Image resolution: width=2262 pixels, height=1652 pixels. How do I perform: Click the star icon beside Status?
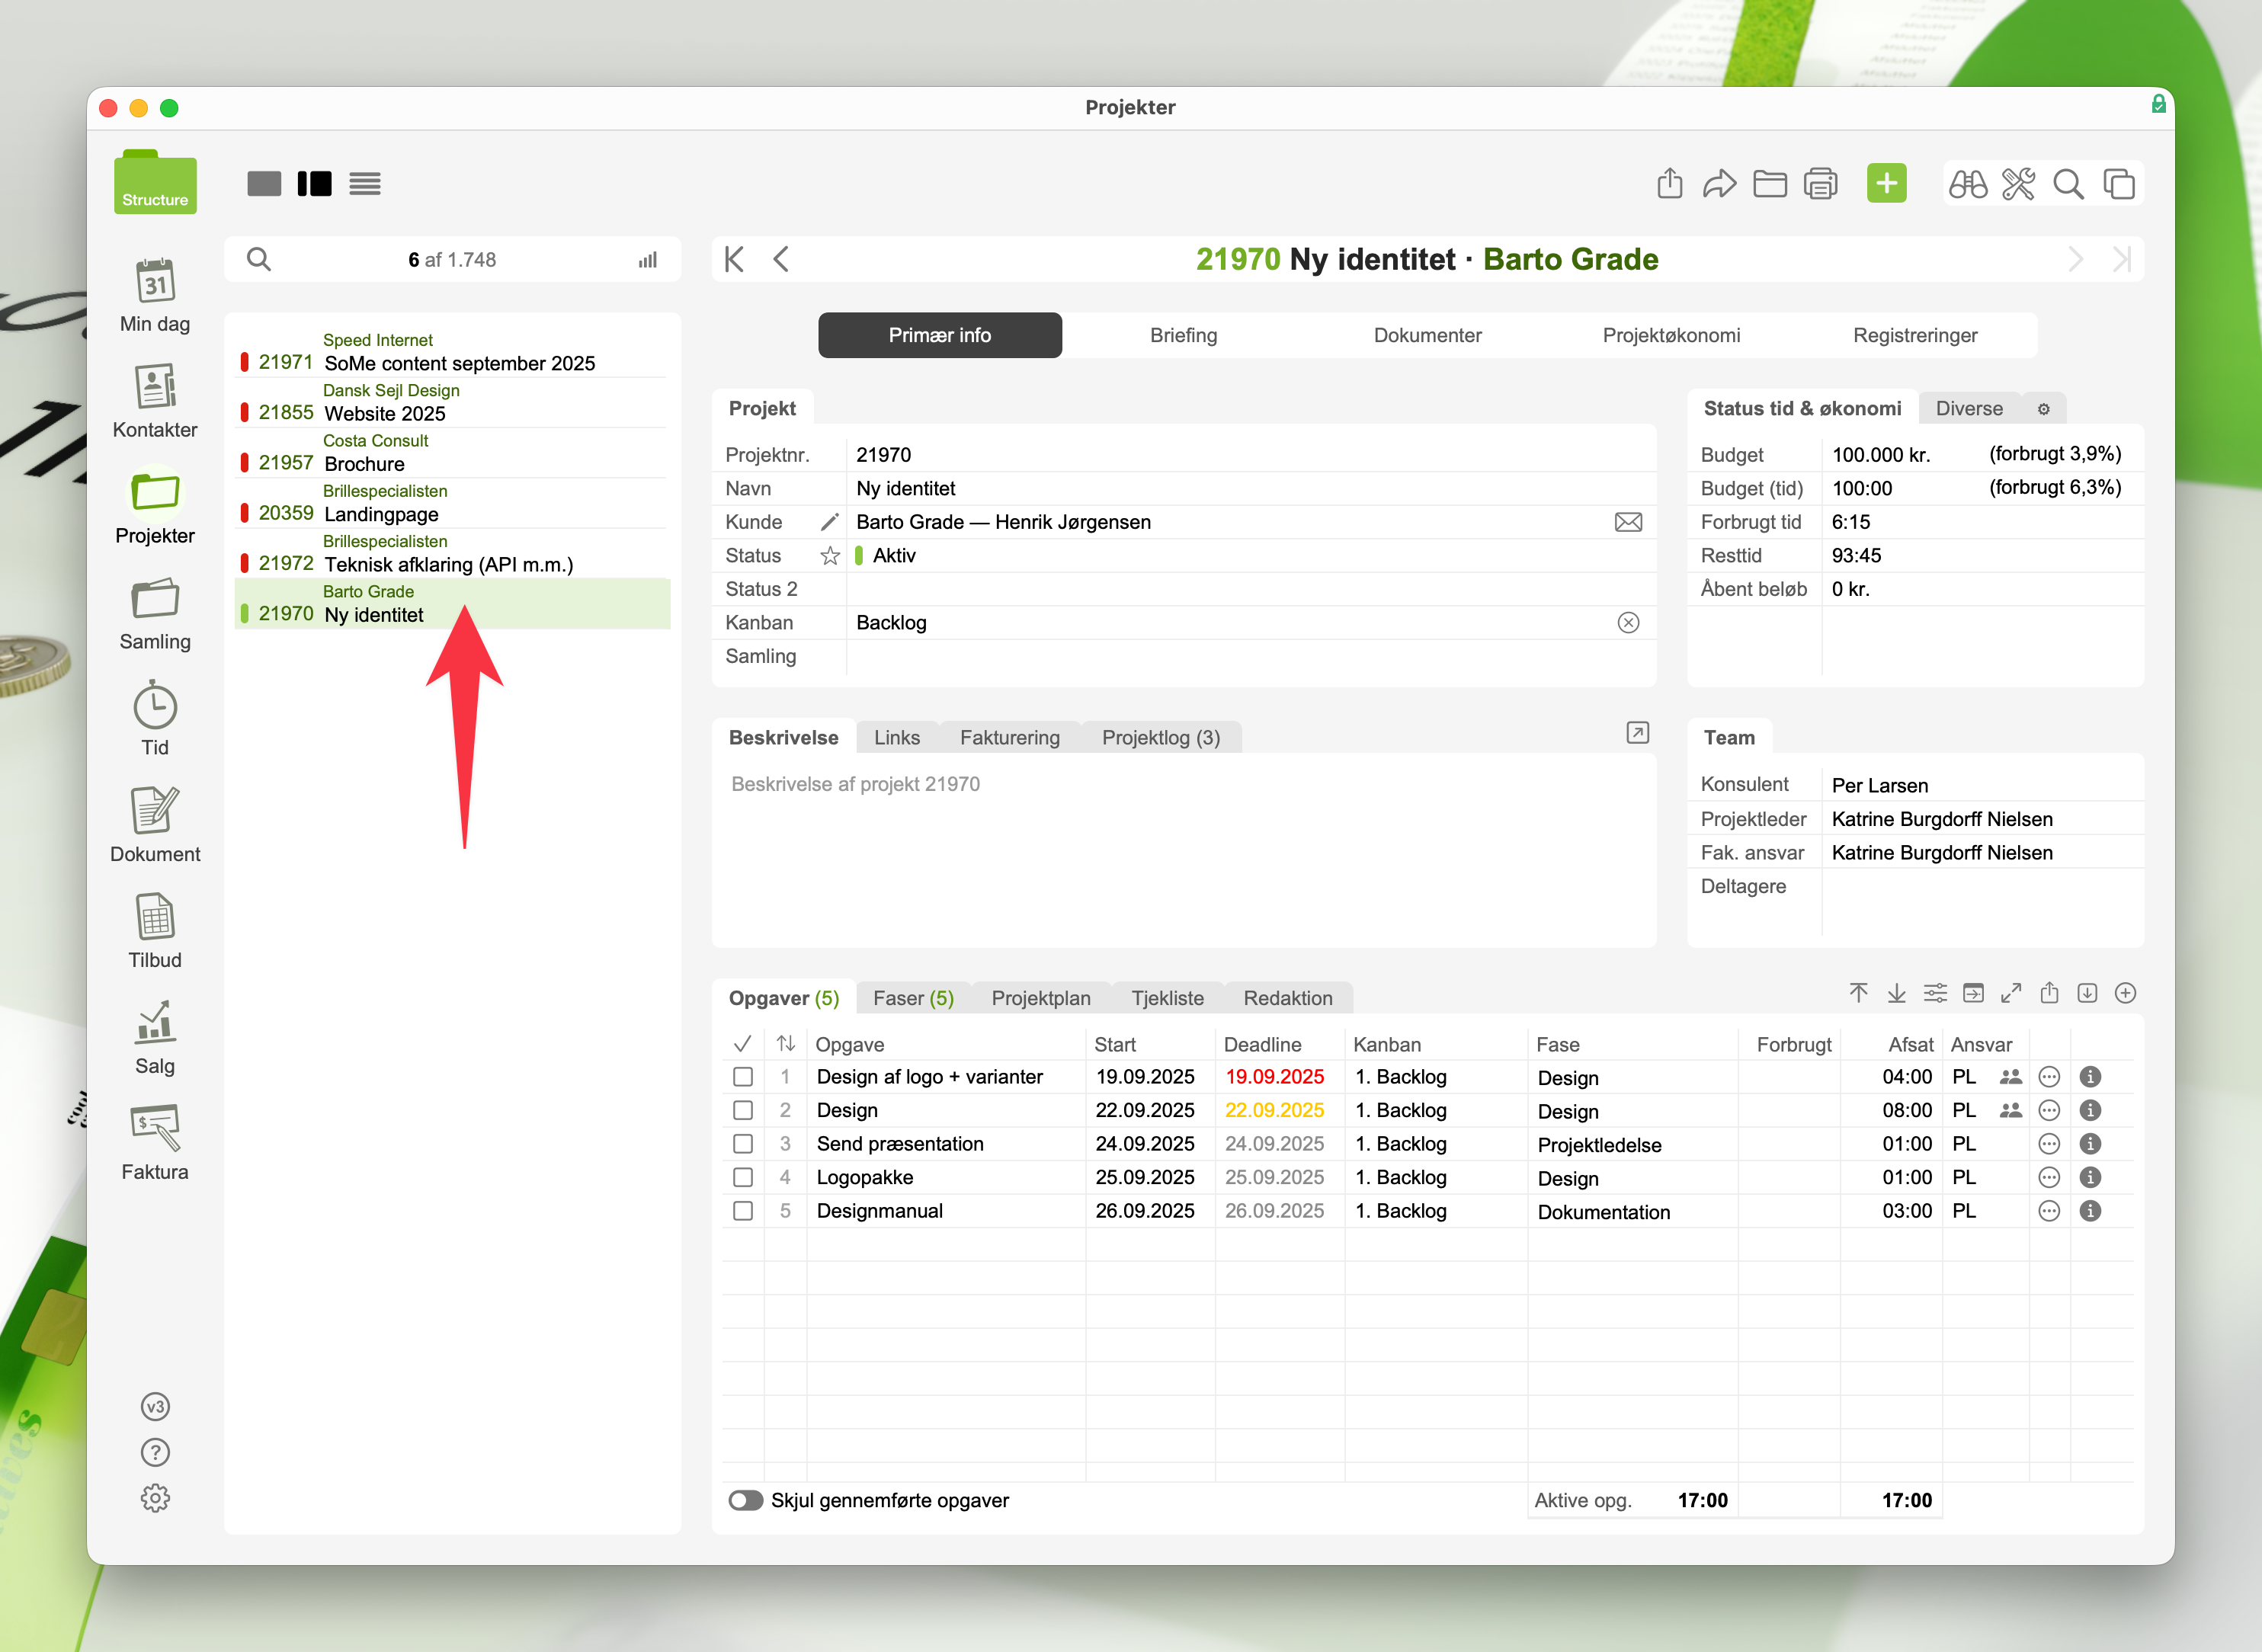830,556
